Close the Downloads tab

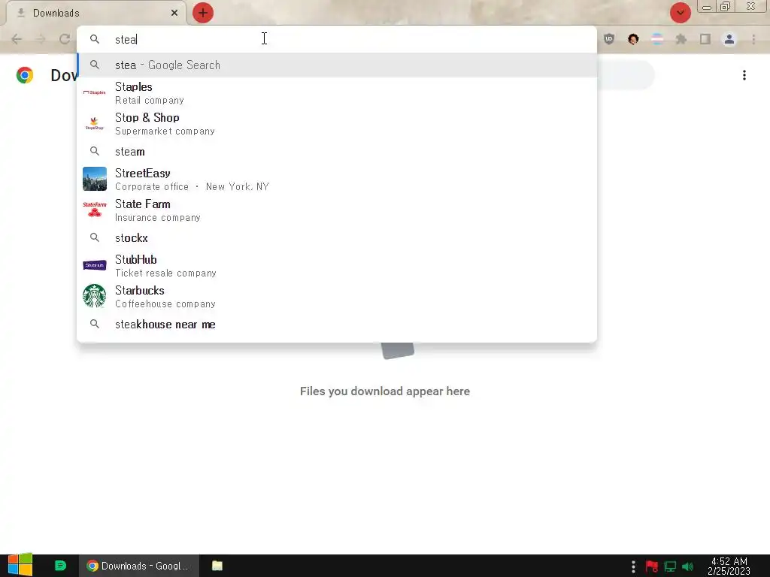174,13
